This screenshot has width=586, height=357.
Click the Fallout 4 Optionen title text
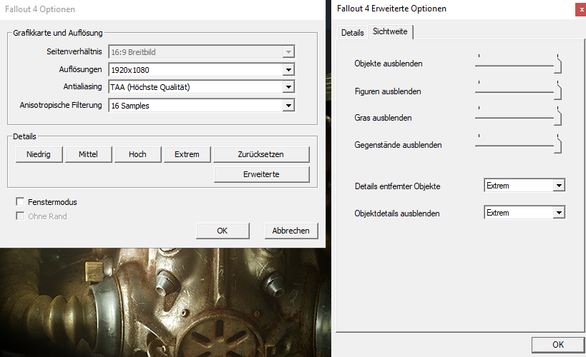tap(40, 9)
